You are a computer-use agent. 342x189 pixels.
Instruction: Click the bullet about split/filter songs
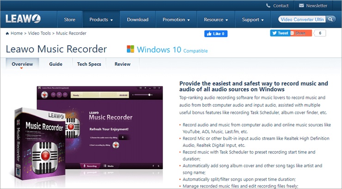click(239, 179)
